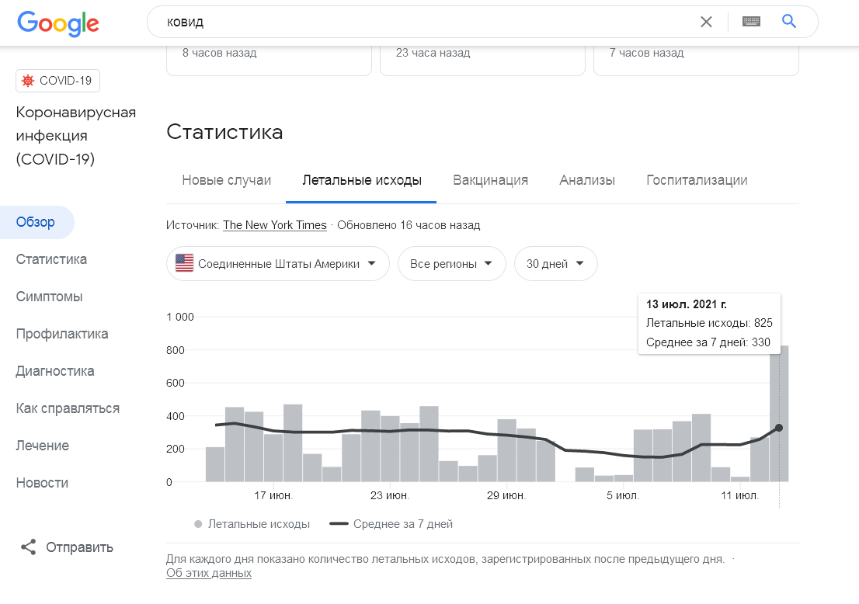
Task: Go to Симптомы in the sidebar
Action: click(x=49, y=297)
